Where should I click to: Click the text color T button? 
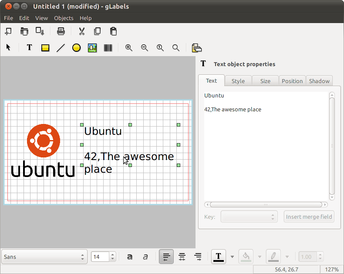point(219,257)
